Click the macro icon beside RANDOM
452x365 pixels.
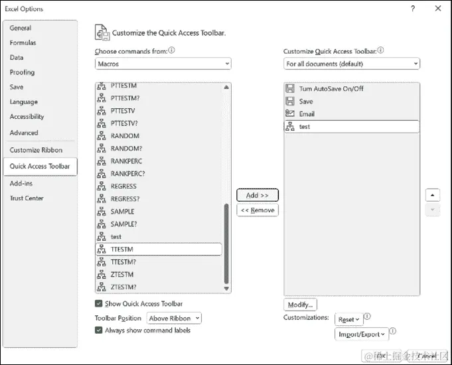pos(101,136)
